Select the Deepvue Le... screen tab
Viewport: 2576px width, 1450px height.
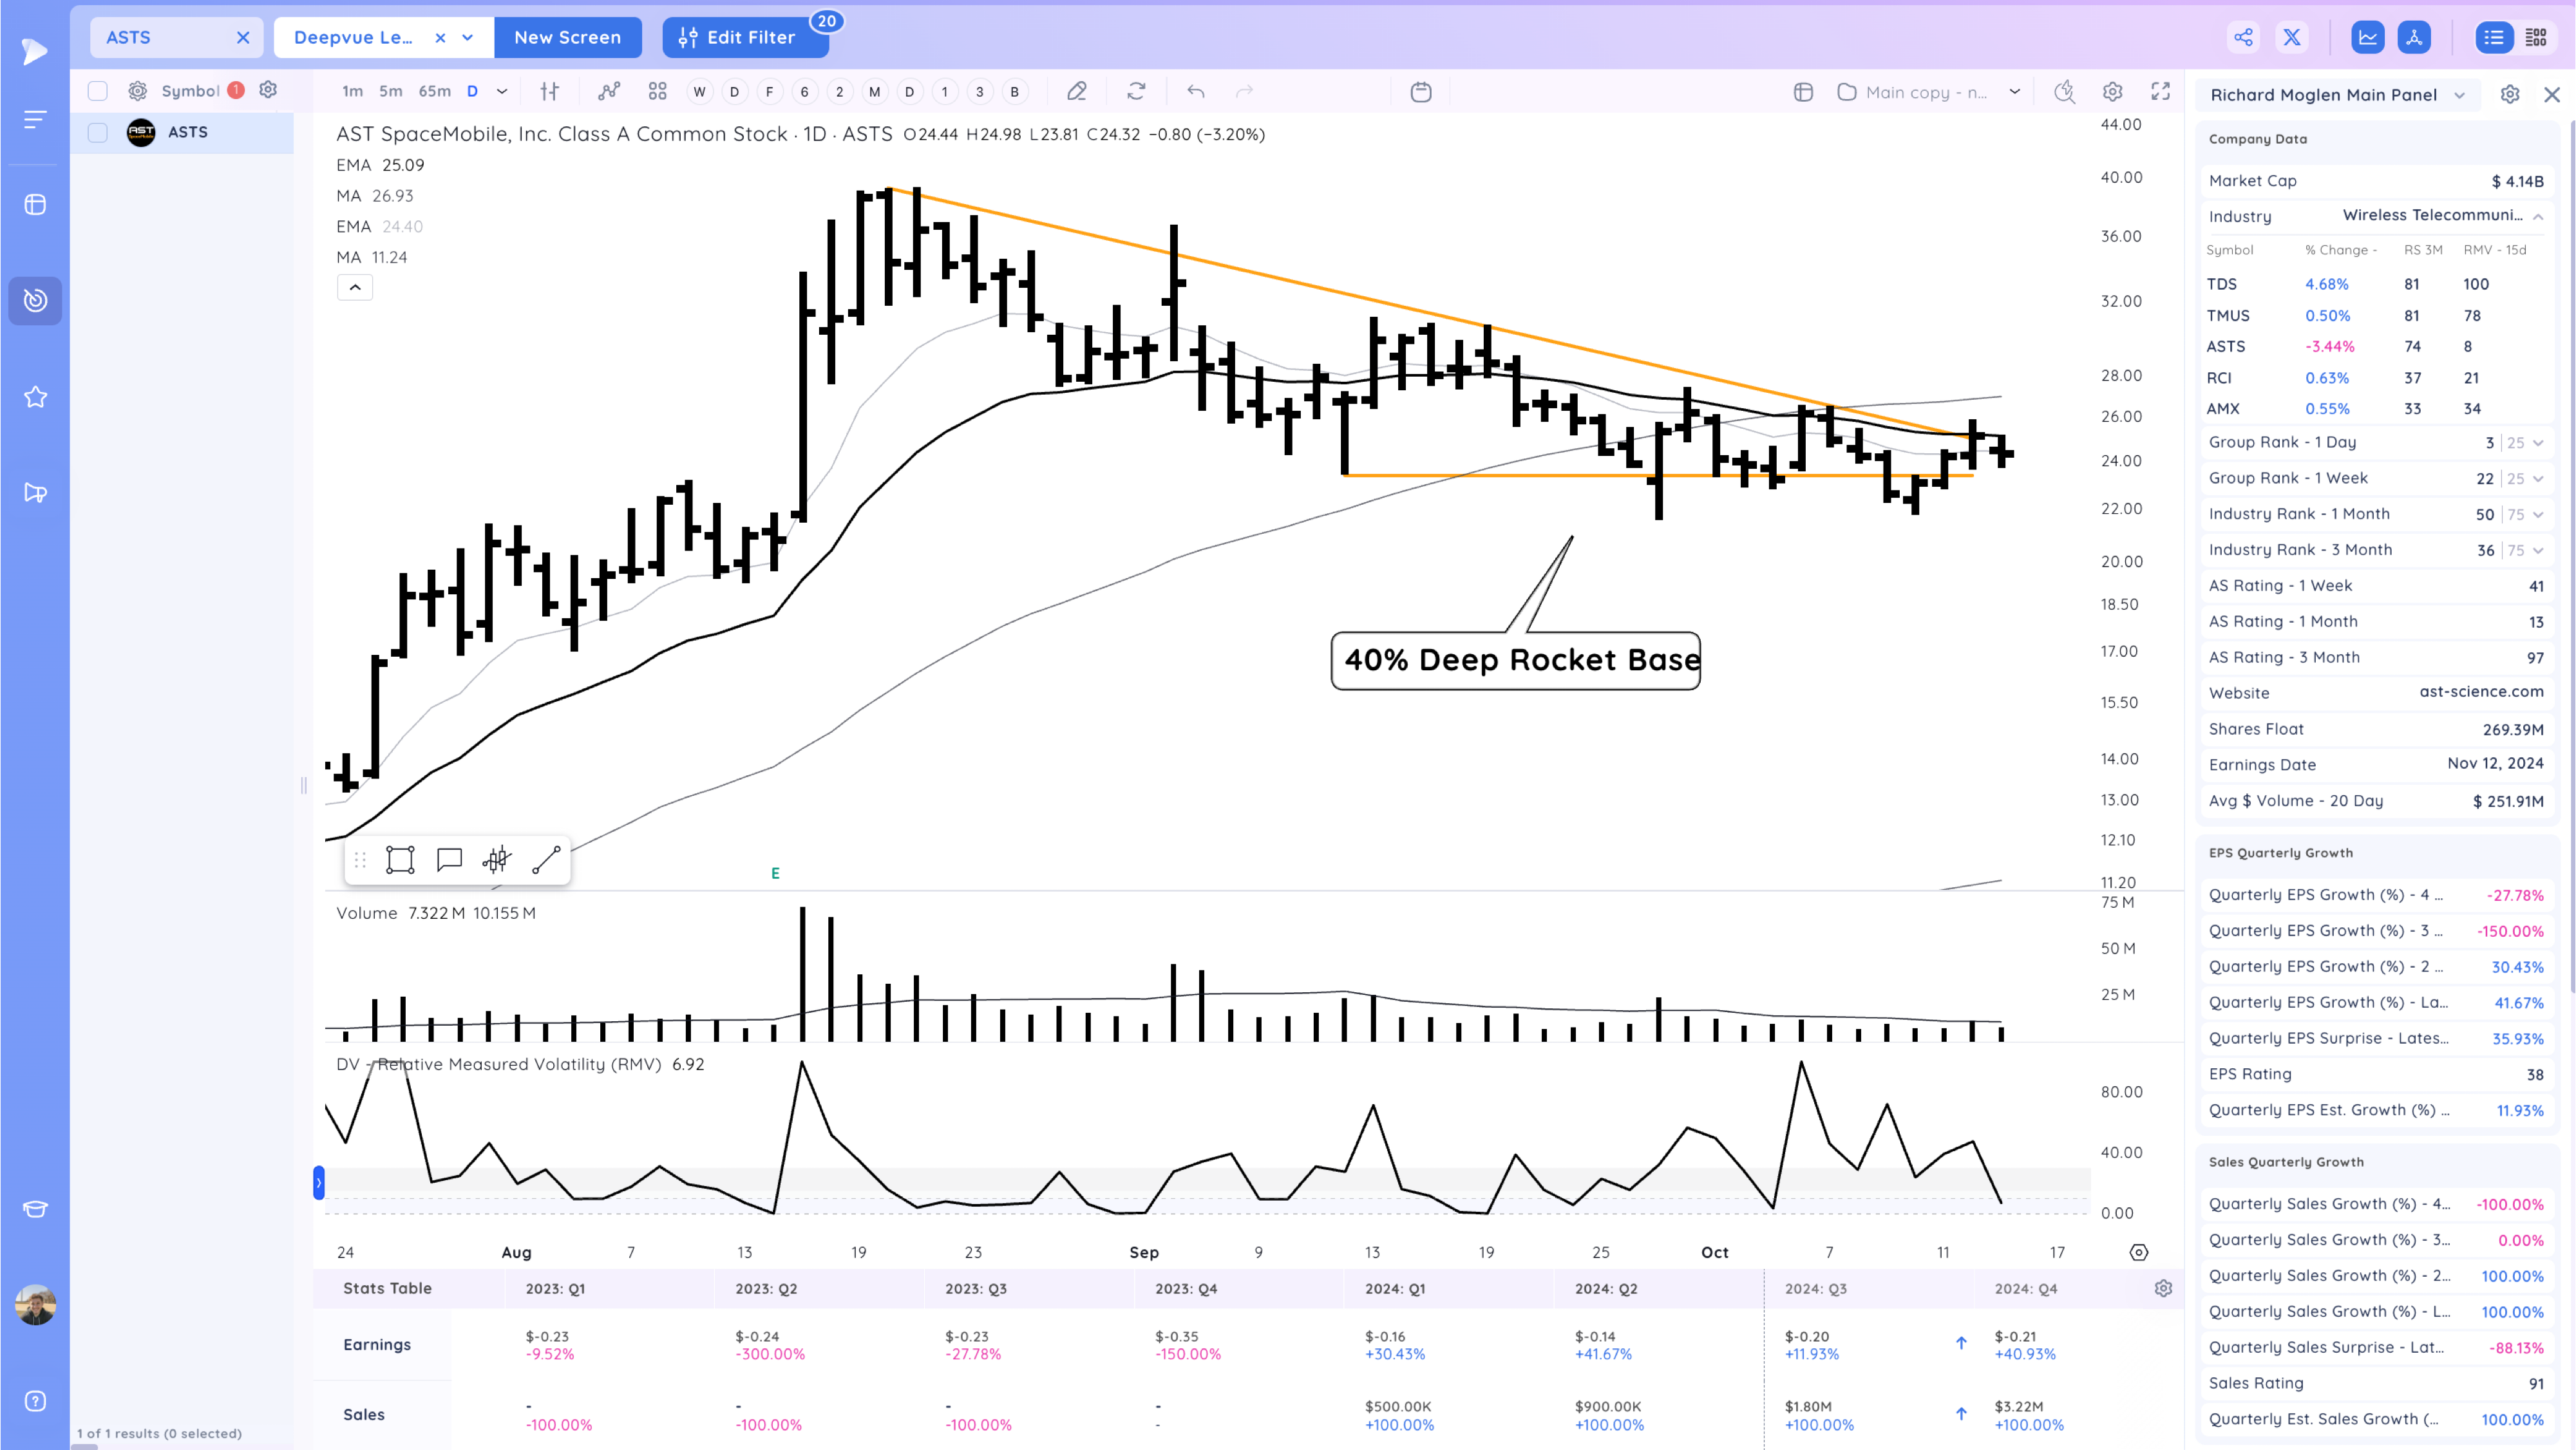click(x=353, y=38)
